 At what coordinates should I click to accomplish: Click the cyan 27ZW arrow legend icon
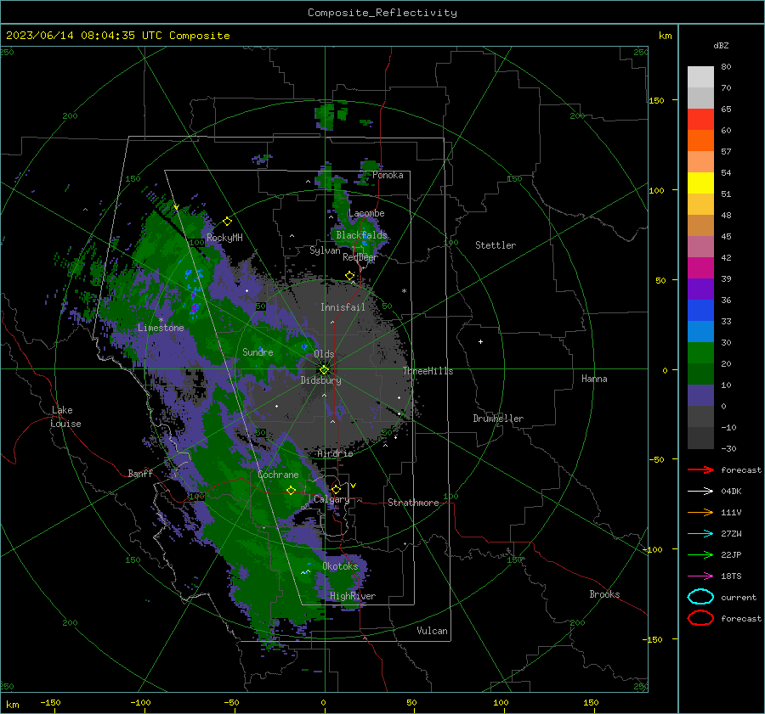(x=700, y=534)
